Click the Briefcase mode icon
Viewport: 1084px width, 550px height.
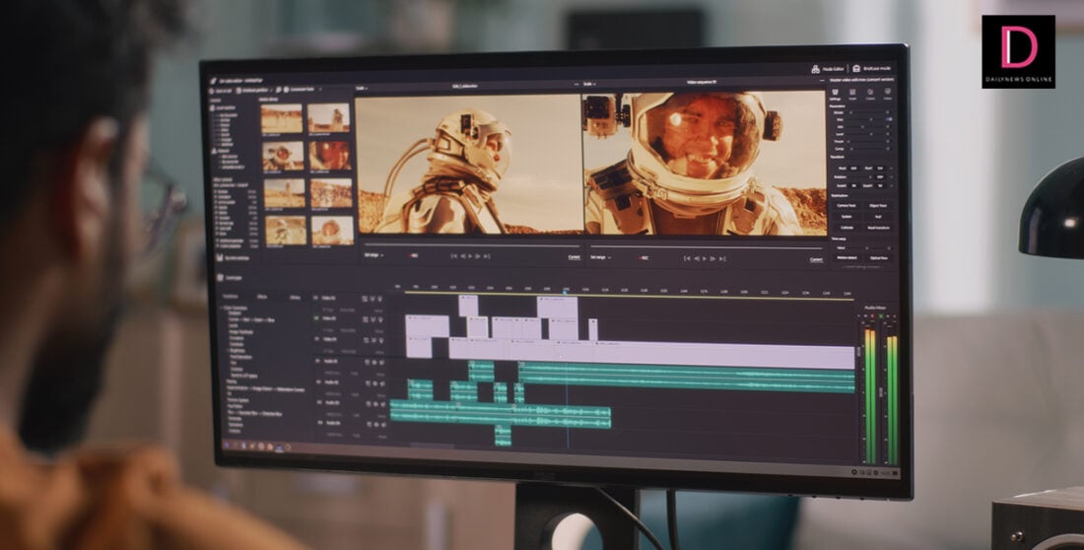click(x=856, y=68)
